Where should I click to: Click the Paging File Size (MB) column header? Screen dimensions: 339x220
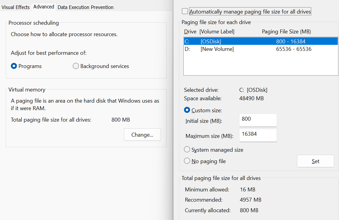point(286,32)
